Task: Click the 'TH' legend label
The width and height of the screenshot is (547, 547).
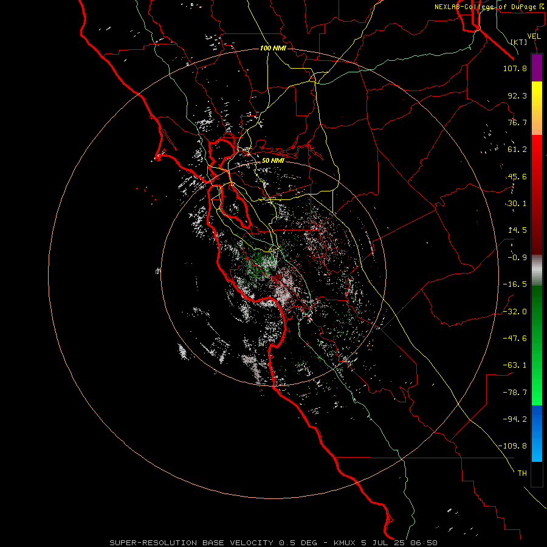Action: click(x=522, y=473)
